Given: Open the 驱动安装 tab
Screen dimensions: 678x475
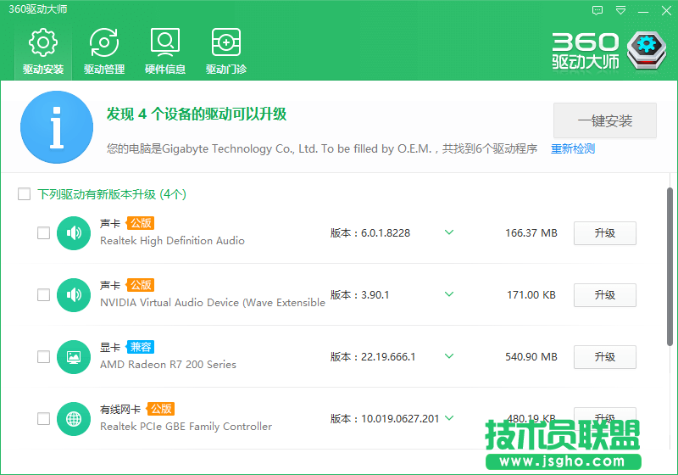Looking at the screenshot, I should tap(43, 51).
